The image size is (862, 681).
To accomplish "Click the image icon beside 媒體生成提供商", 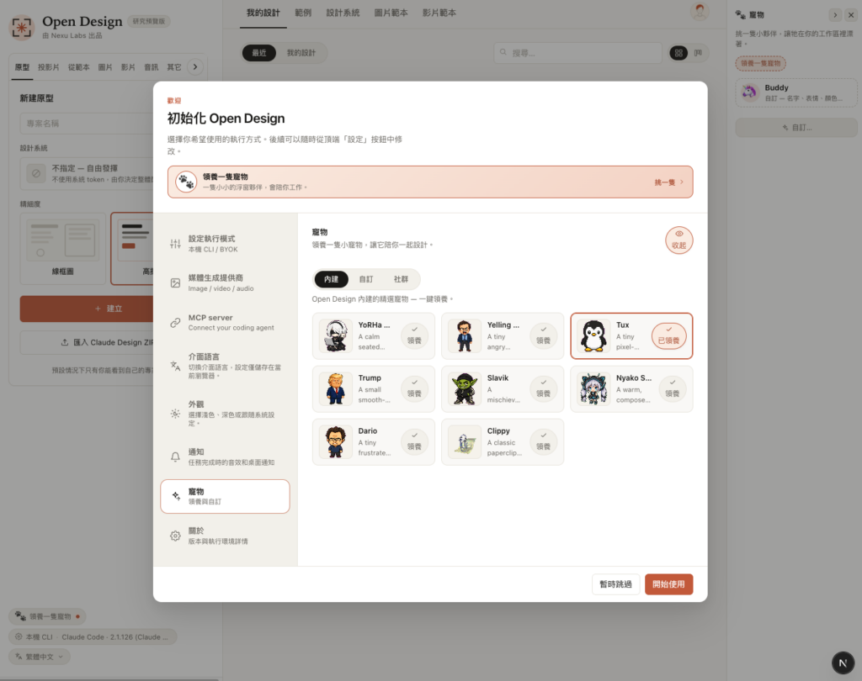I will pos(175,282).
